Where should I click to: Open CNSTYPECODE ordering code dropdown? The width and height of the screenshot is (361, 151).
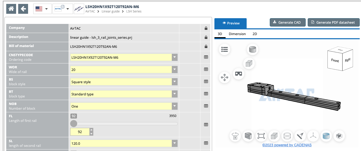click(x=124, y=57)
